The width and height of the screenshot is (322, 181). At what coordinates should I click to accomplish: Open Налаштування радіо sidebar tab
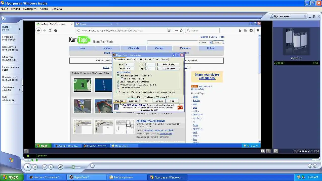click(x=11, y=68)
